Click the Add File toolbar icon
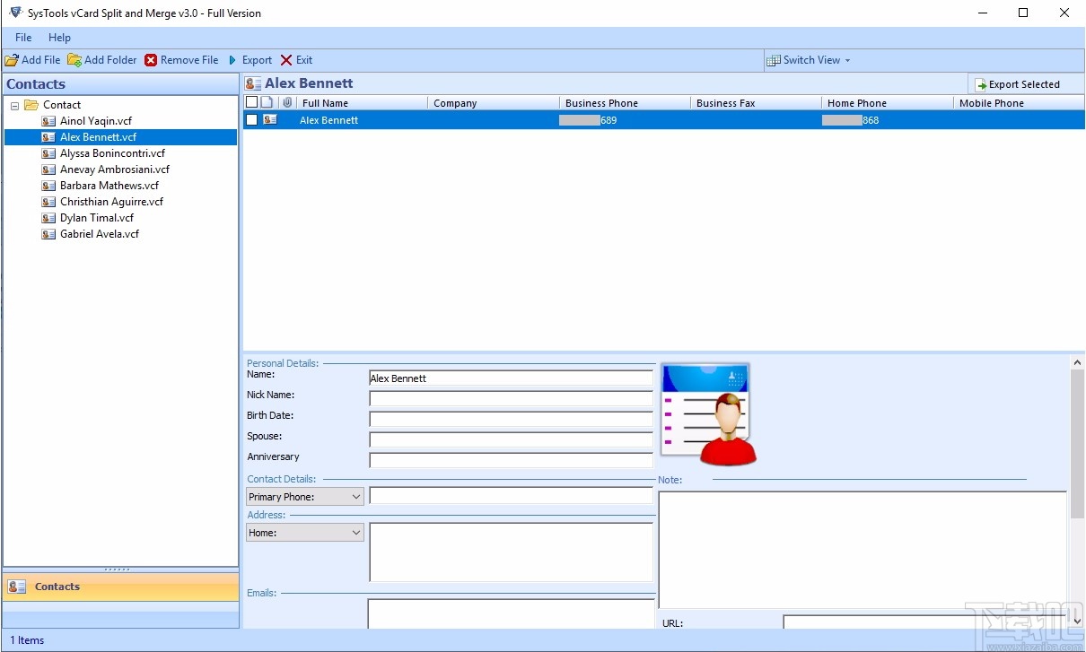Viewport: 1086px width, 652px height. tap(13, 60)
